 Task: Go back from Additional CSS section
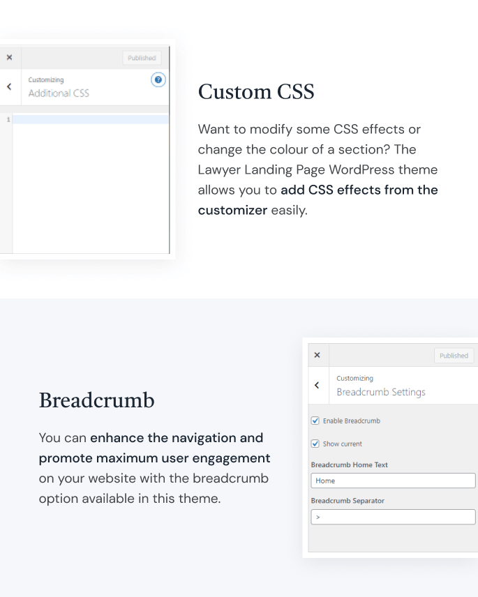tap(10, 86)
